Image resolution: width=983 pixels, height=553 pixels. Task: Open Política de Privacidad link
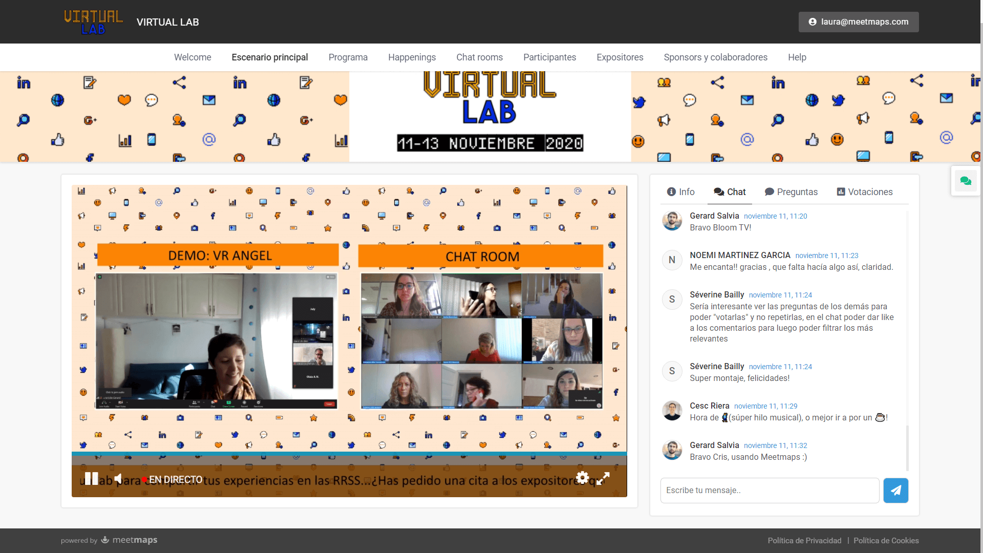[804, 541]
